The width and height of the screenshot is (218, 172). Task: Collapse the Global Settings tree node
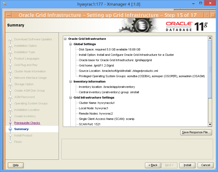pos(71,44)
